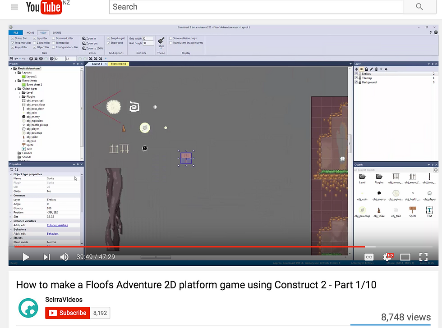Screen dimensions: 442x328
Task: Collapse the Floofs Adventure project tree
Action: coord(11,68)
